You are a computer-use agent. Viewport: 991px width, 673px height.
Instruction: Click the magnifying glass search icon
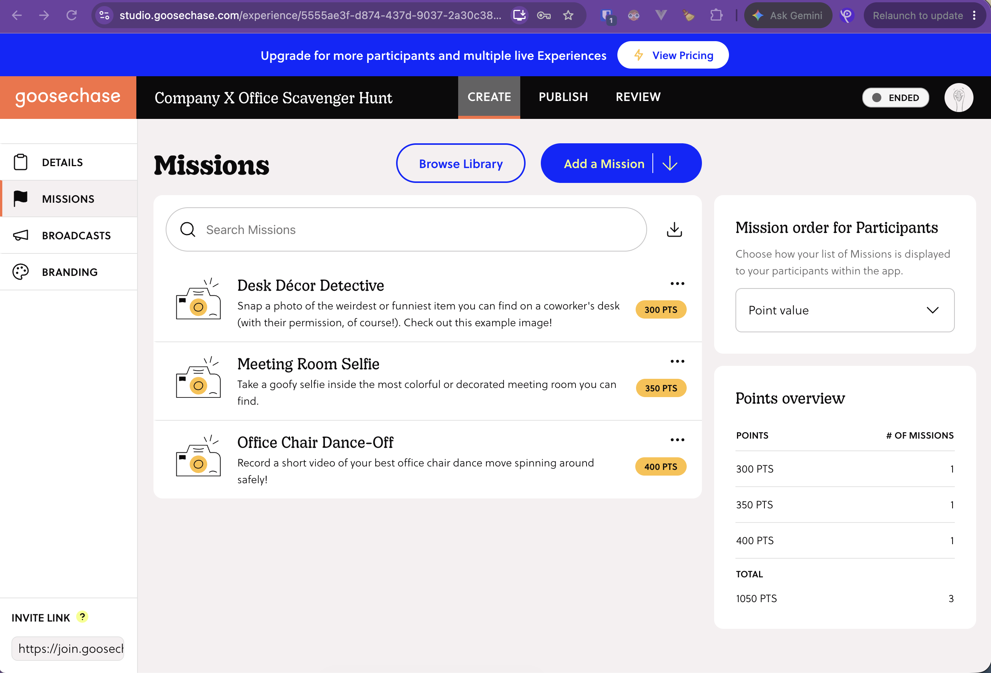(x=188, y=229)
